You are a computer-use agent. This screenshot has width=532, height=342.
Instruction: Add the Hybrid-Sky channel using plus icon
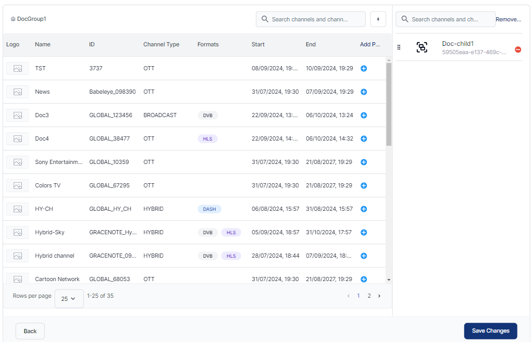364,232
